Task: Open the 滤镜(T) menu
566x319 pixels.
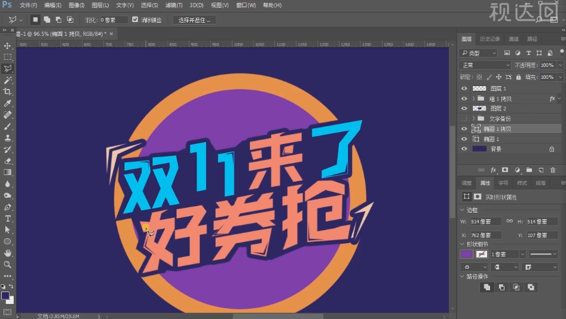Action: click(x=174, y=5)
